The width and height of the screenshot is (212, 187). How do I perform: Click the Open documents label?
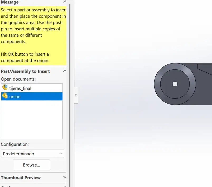(x=18, y=79)
